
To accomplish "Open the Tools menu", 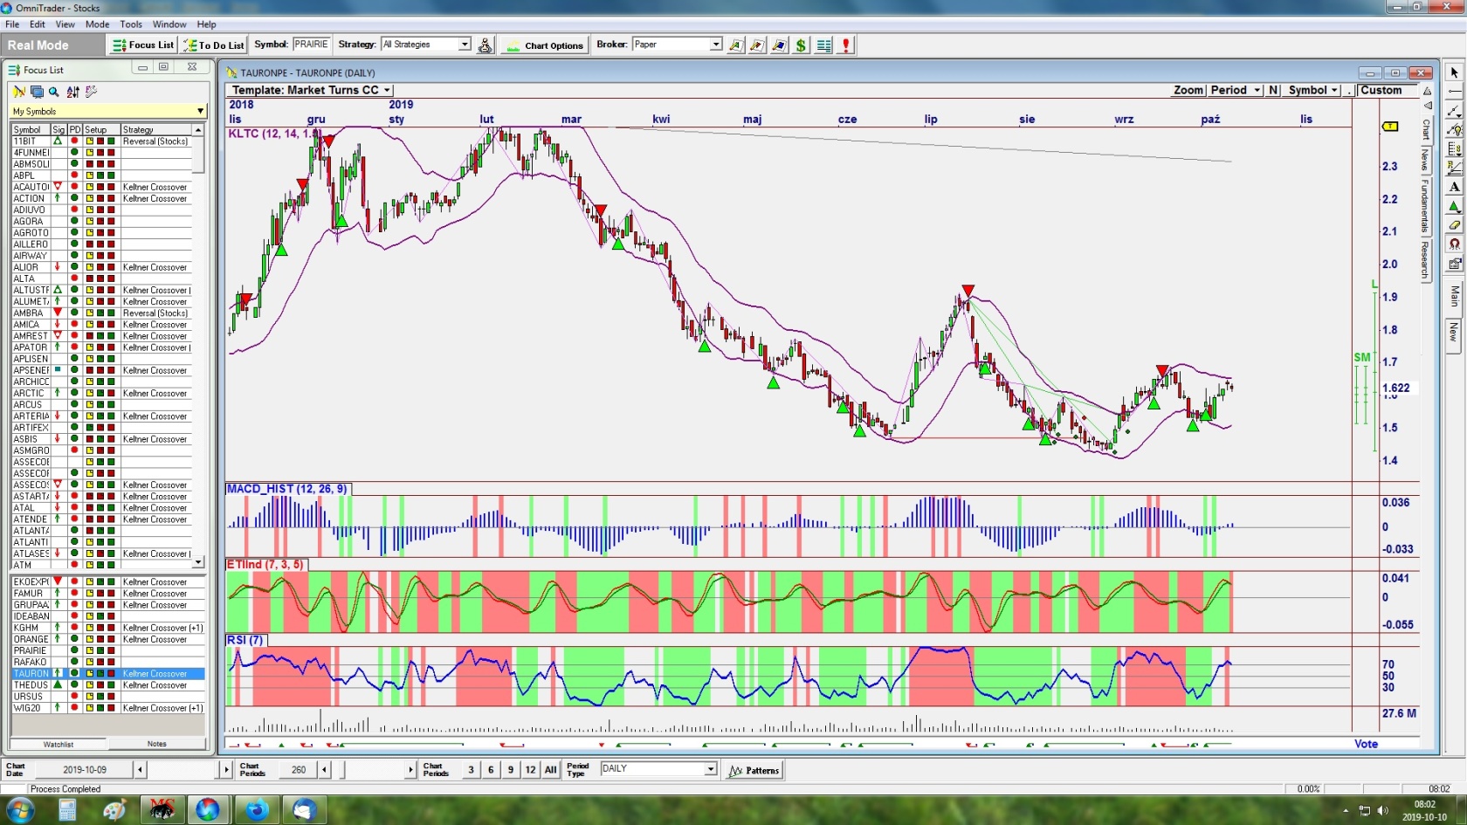I will coord(131,24).
